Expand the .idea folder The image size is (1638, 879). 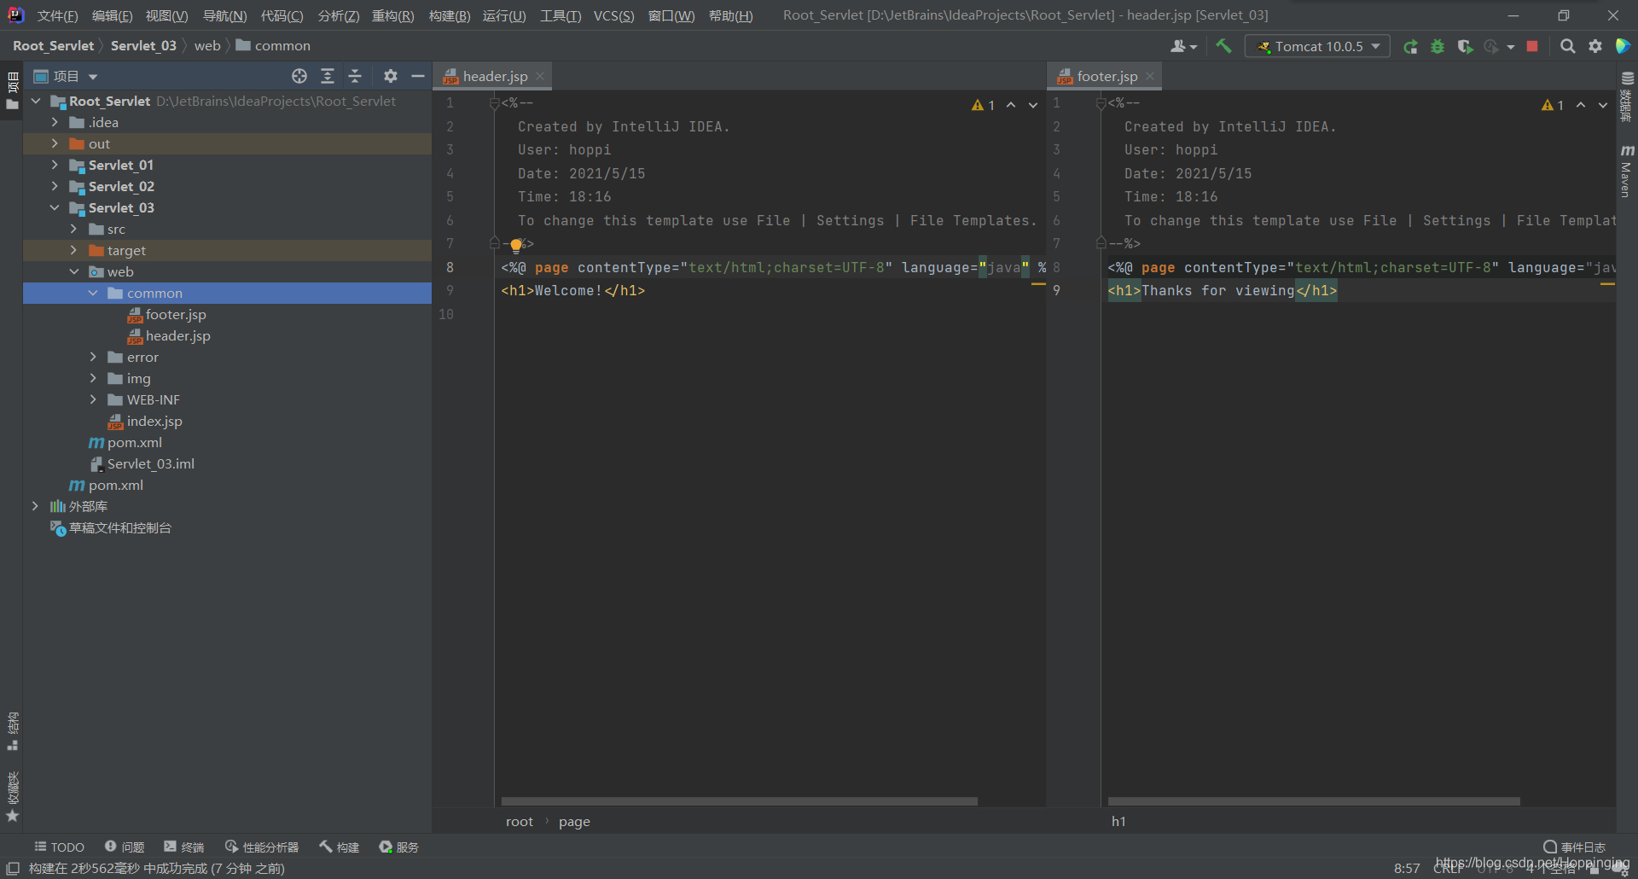coord(55,122)
